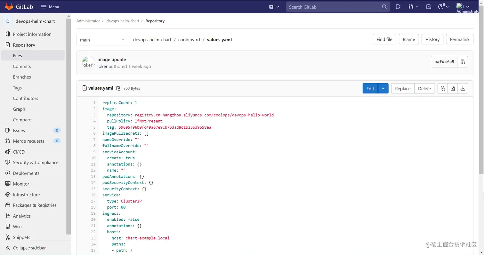Open Tags in the sidebar
Image resolution: width=484 pixels, height=255 pixels.
(x=33, y=88)
